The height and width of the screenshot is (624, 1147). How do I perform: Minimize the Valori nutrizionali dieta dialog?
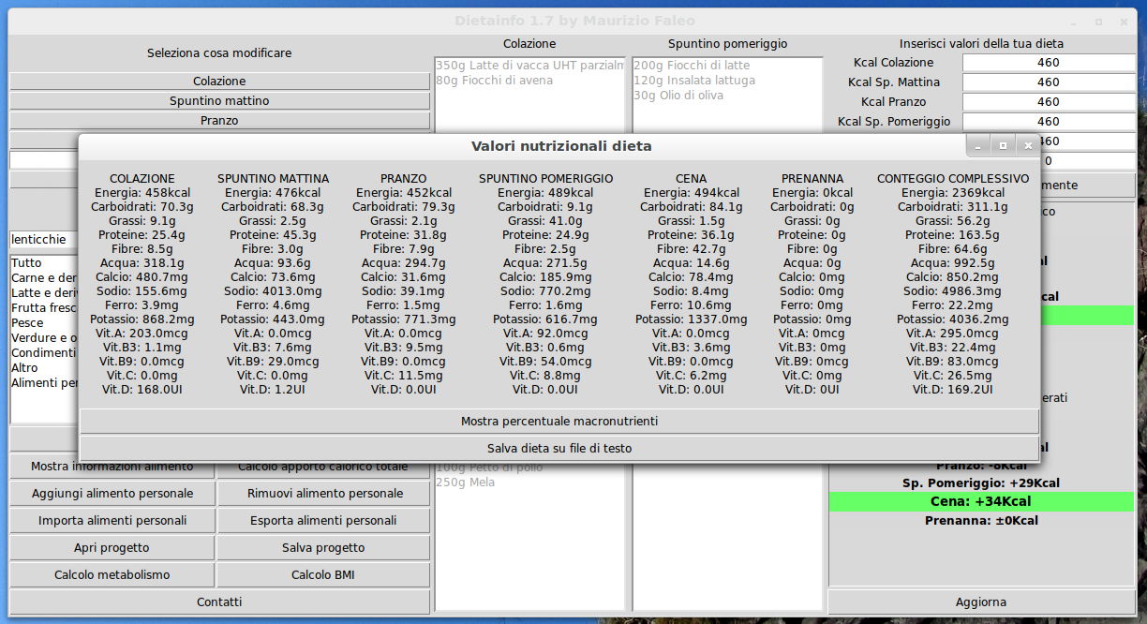(977, 146)
